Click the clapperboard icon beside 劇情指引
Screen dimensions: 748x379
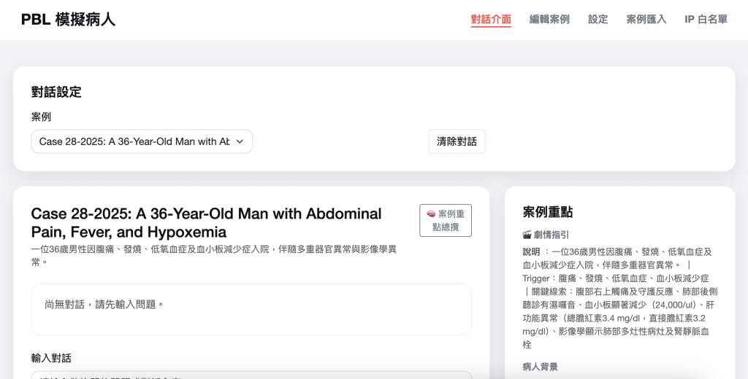click(x=527, y=235)
